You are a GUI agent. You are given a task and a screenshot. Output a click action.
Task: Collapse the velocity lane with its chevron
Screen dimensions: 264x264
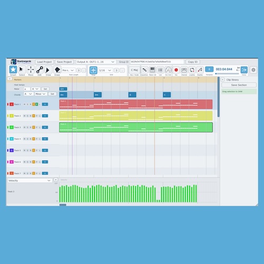pos(55,180)
